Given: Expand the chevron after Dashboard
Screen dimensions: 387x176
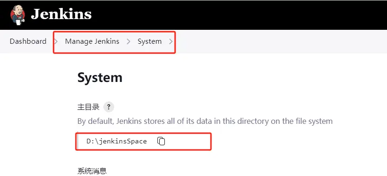Looking at the screenshot, I should click(x=56, y=41).
